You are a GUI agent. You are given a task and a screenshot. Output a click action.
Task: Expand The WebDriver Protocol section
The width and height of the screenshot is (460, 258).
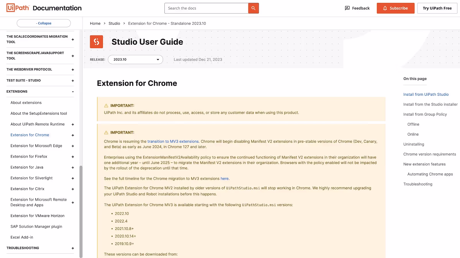(x=73, y=70)
